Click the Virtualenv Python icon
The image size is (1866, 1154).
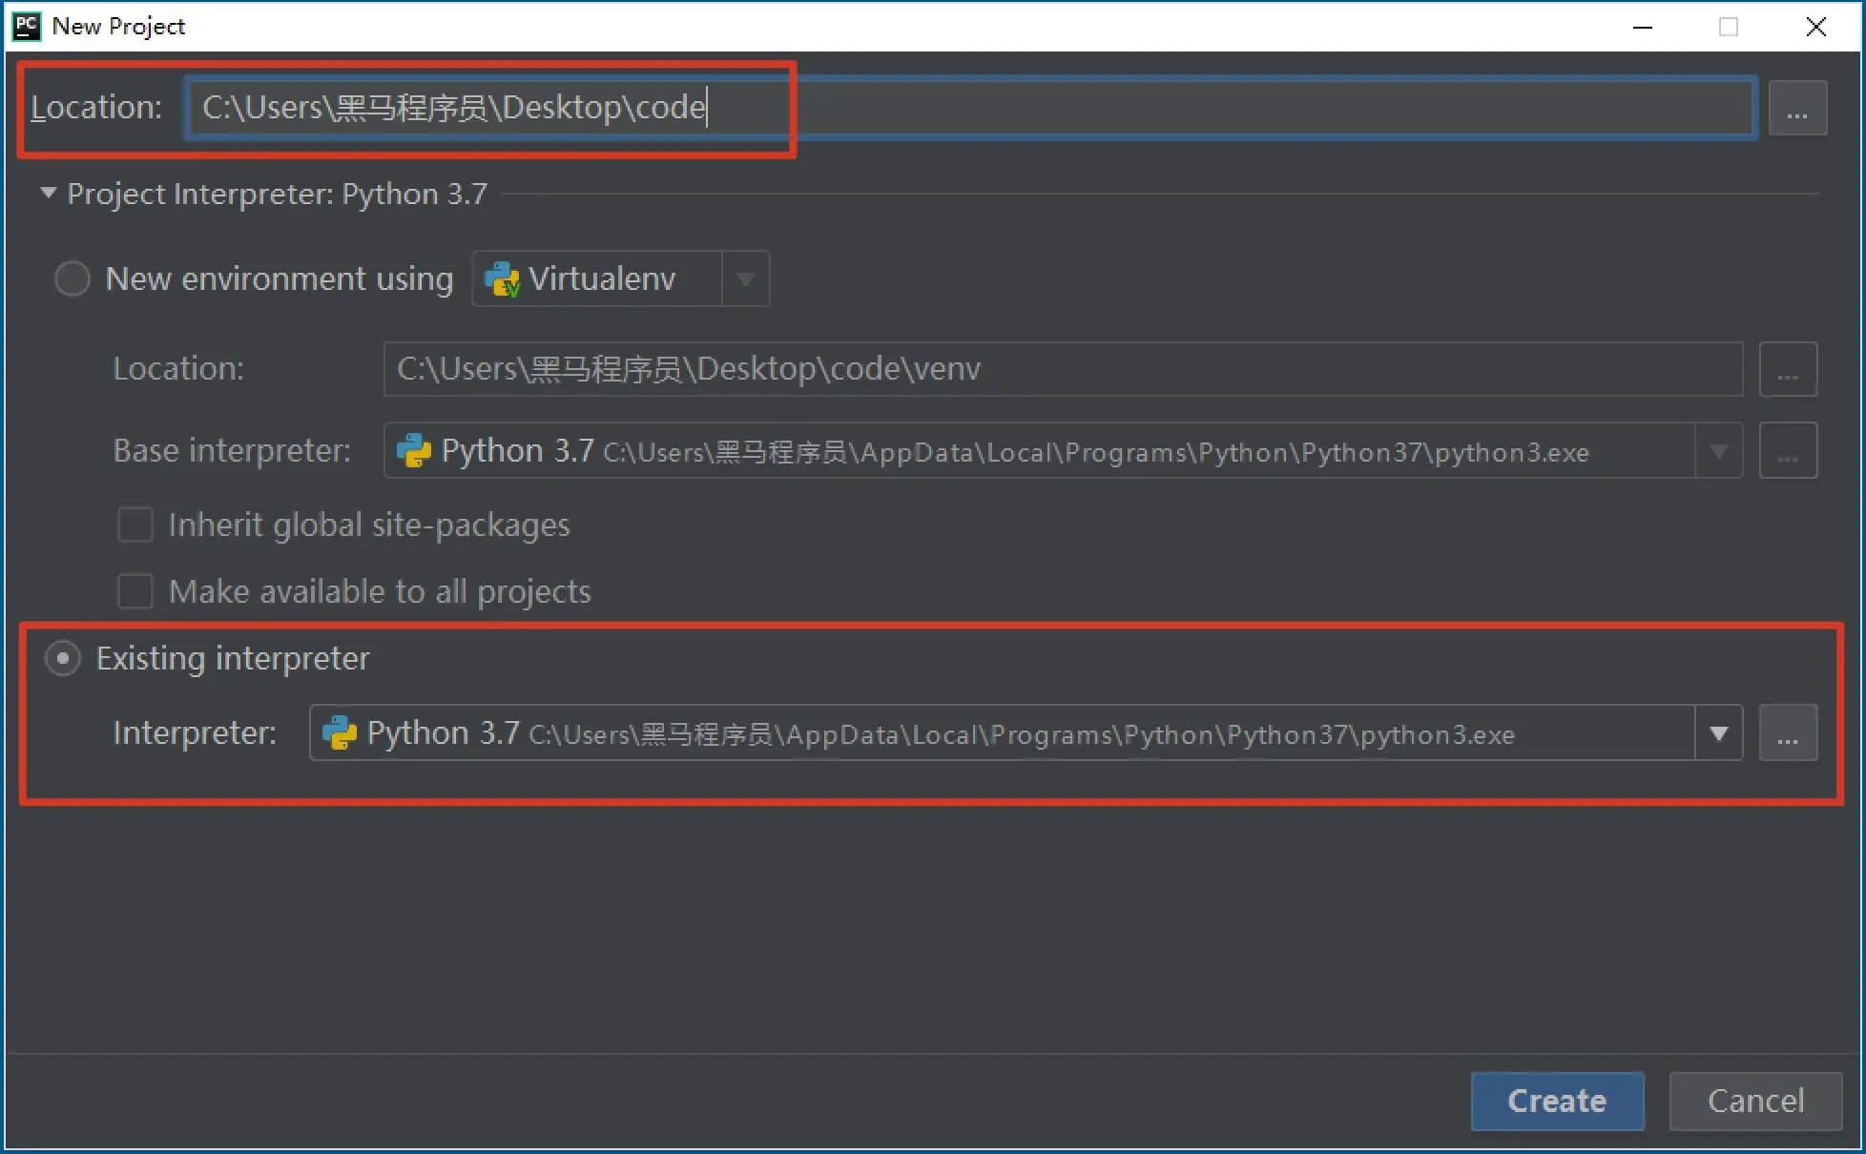pos(503,279)
